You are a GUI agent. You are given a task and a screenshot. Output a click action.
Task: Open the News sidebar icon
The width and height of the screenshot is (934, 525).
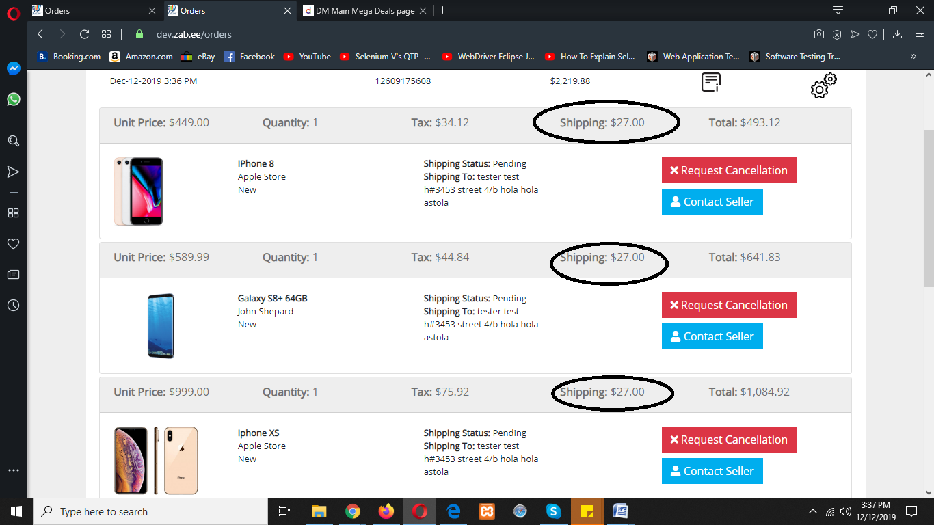tap(13, 274)
